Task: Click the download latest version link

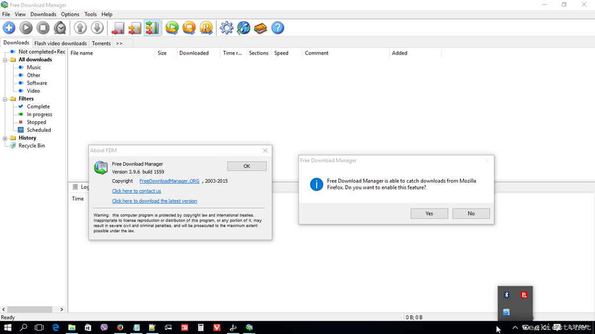Action: tap(155, 201)
